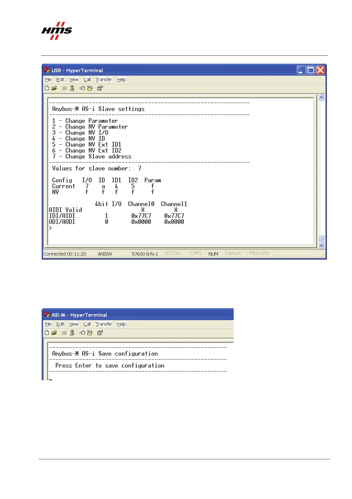This screenshot has height=499, width=352.
Task: Click the HMS logo at page top
Action: (56, 31)
